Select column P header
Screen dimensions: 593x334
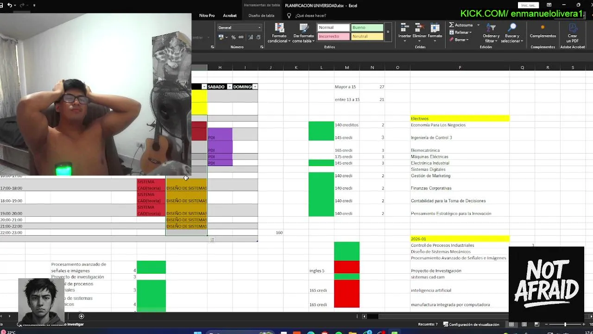click(x=460, y=68)
